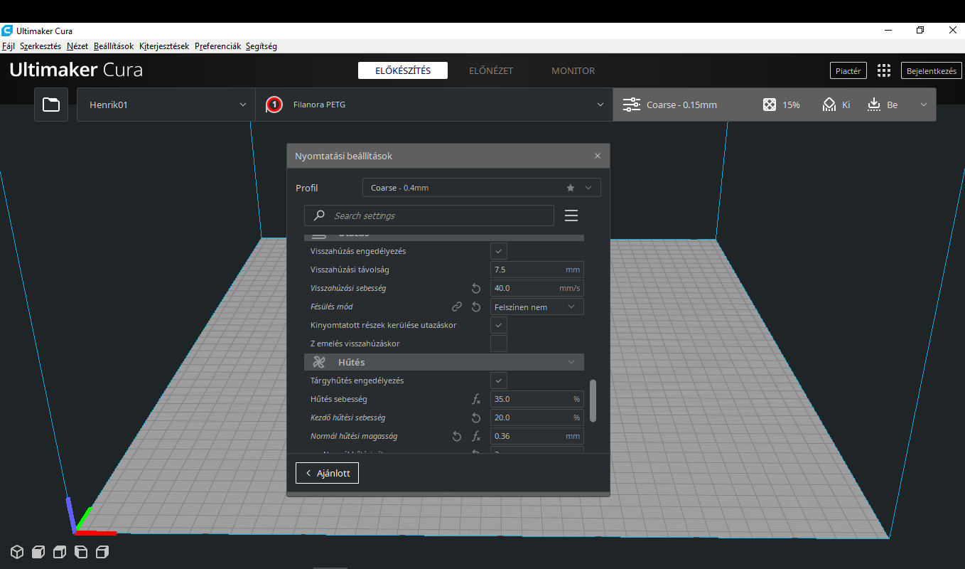
Task: Close the Nyomtatási beállítások dialog
Action: click(x=598, y=156)
